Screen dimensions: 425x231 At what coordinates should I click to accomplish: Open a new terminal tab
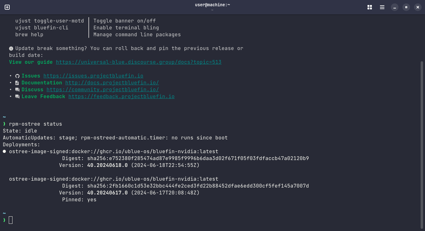[x=7, y=7]
